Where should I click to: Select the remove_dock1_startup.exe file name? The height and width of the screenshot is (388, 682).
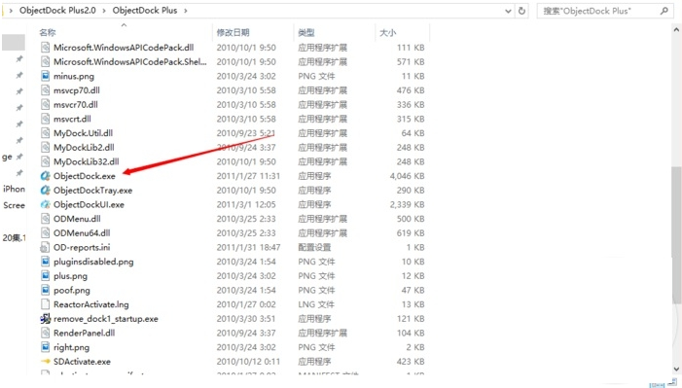106,319
